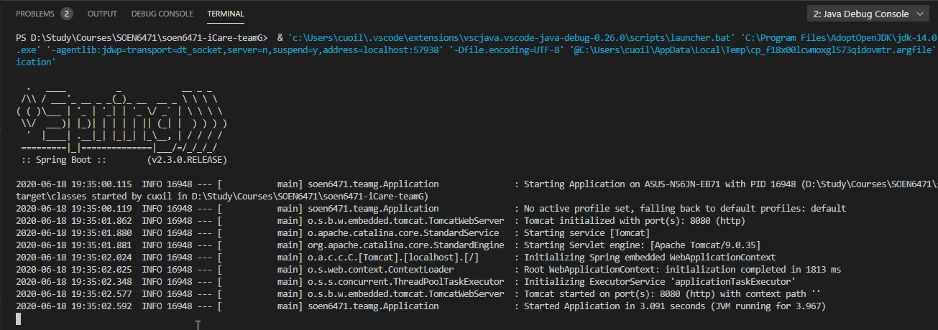Click the 'Starting Servlet engine: [Apache Tomcat/9.0.35]' message
The width and height of the screenshot is (938, 330).
(x=642, y=245)
